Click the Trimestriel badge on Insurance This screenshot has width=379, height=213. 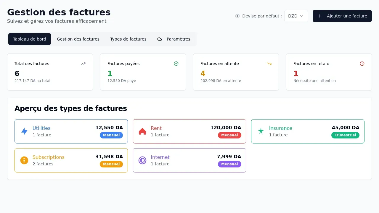point(345,135)
